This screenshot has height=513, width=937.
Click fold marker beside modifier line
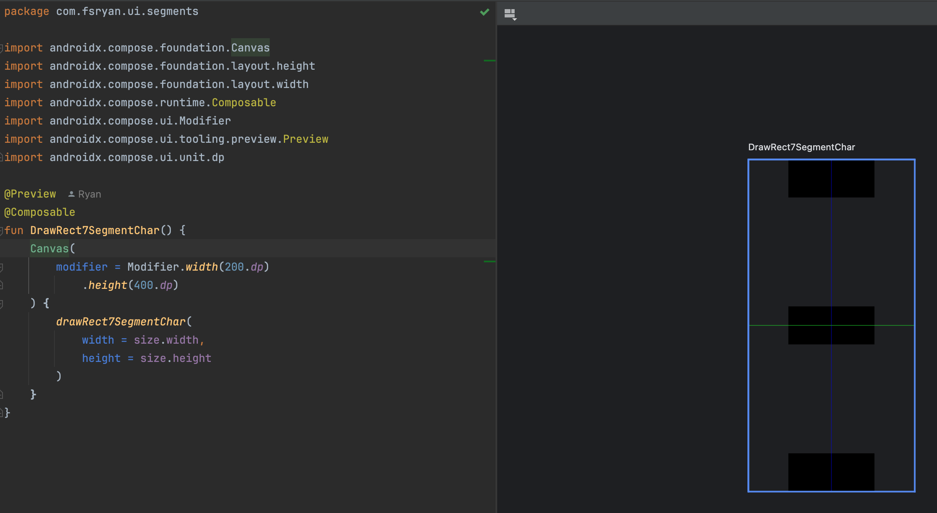coord(2,267)
